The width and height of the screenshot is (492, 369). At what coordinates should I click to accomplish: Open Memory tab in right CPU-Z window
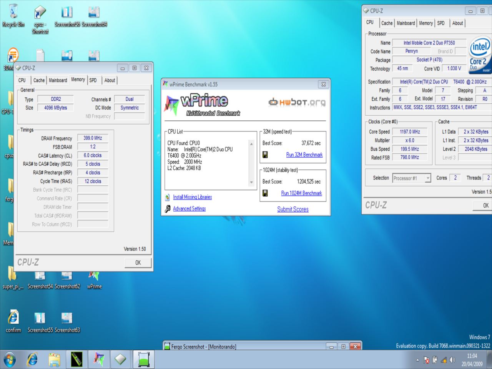coord(426,23)
